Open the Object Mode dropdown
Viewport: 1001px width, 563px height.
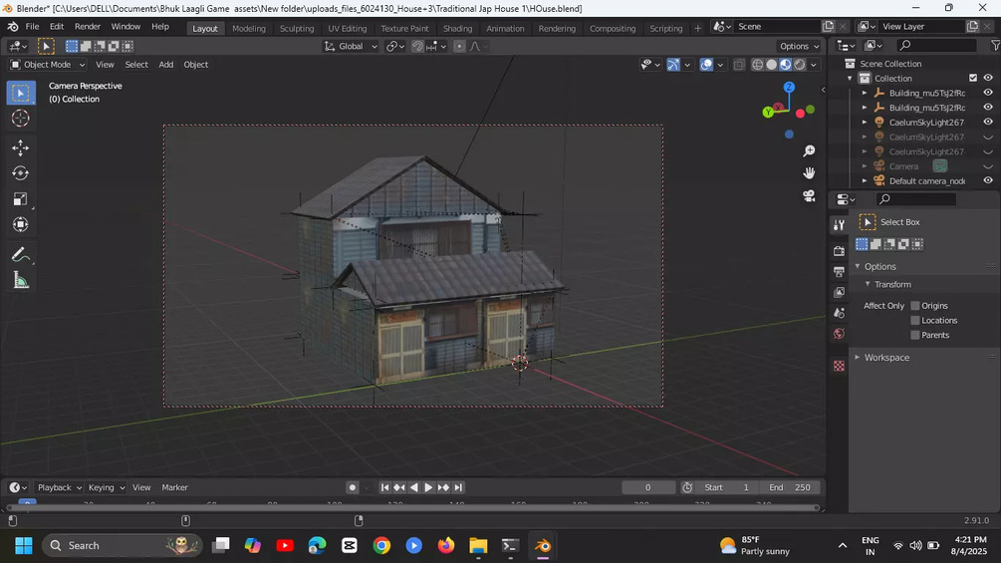click(x=47, y=65)
